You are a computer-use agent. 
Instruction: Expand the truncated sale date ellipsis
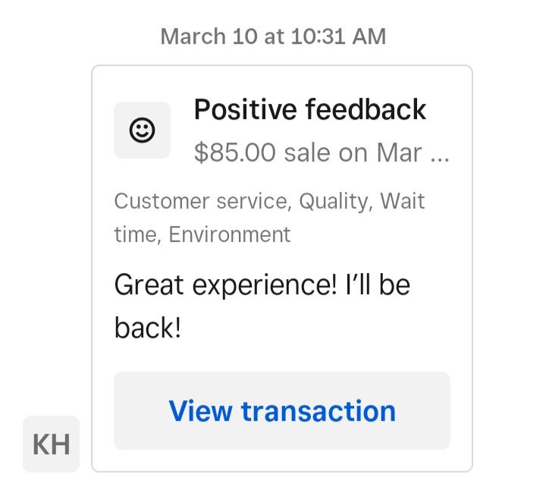(440, 159)
